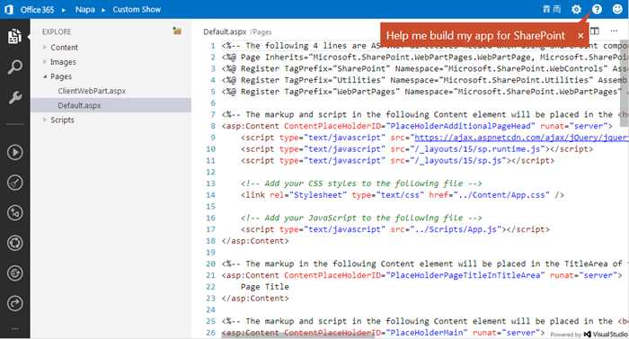
Task: Click line with '/_layouts/15/sp.js' script
Action: pyautogui.click(x=397, y=161)
